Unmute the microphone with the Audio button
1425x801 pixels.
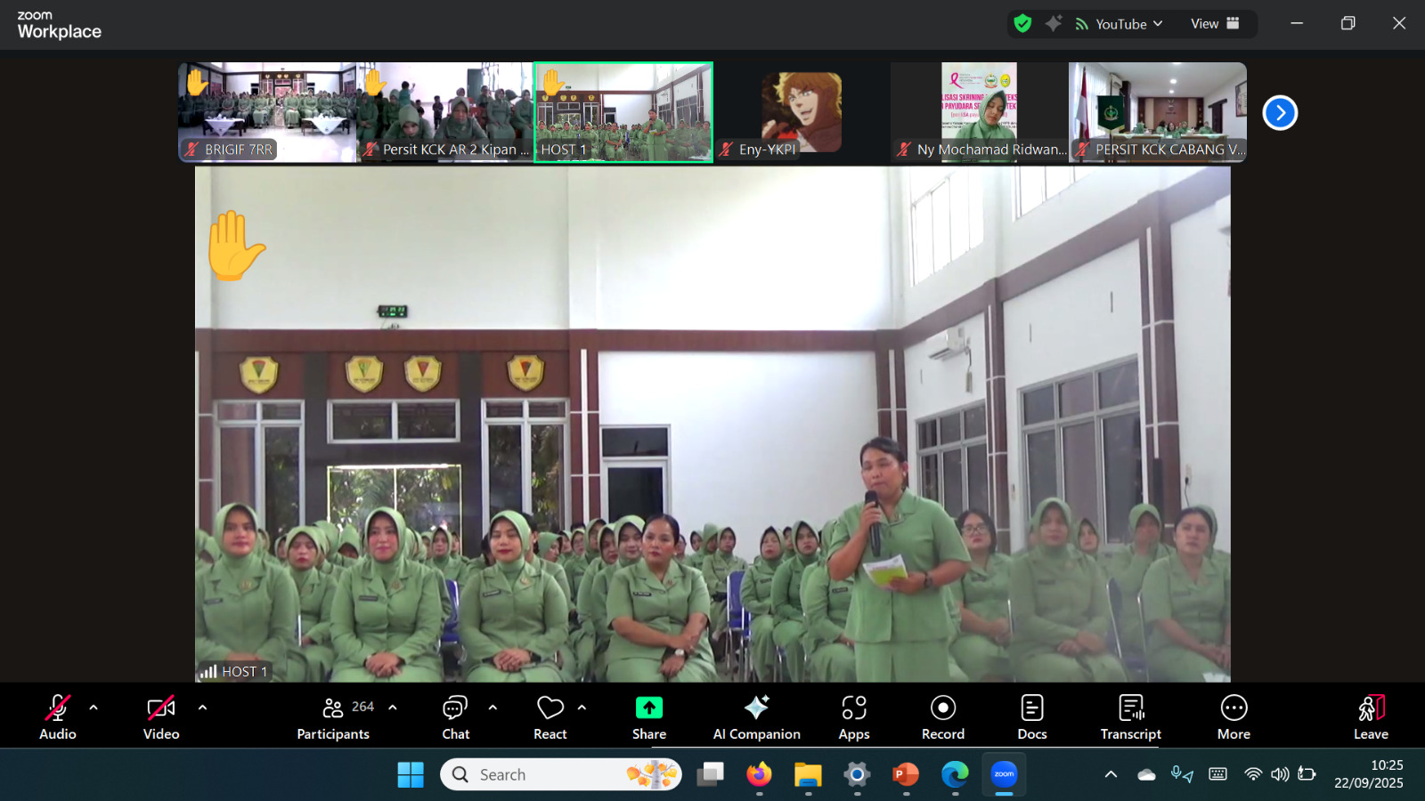[57, 716]
